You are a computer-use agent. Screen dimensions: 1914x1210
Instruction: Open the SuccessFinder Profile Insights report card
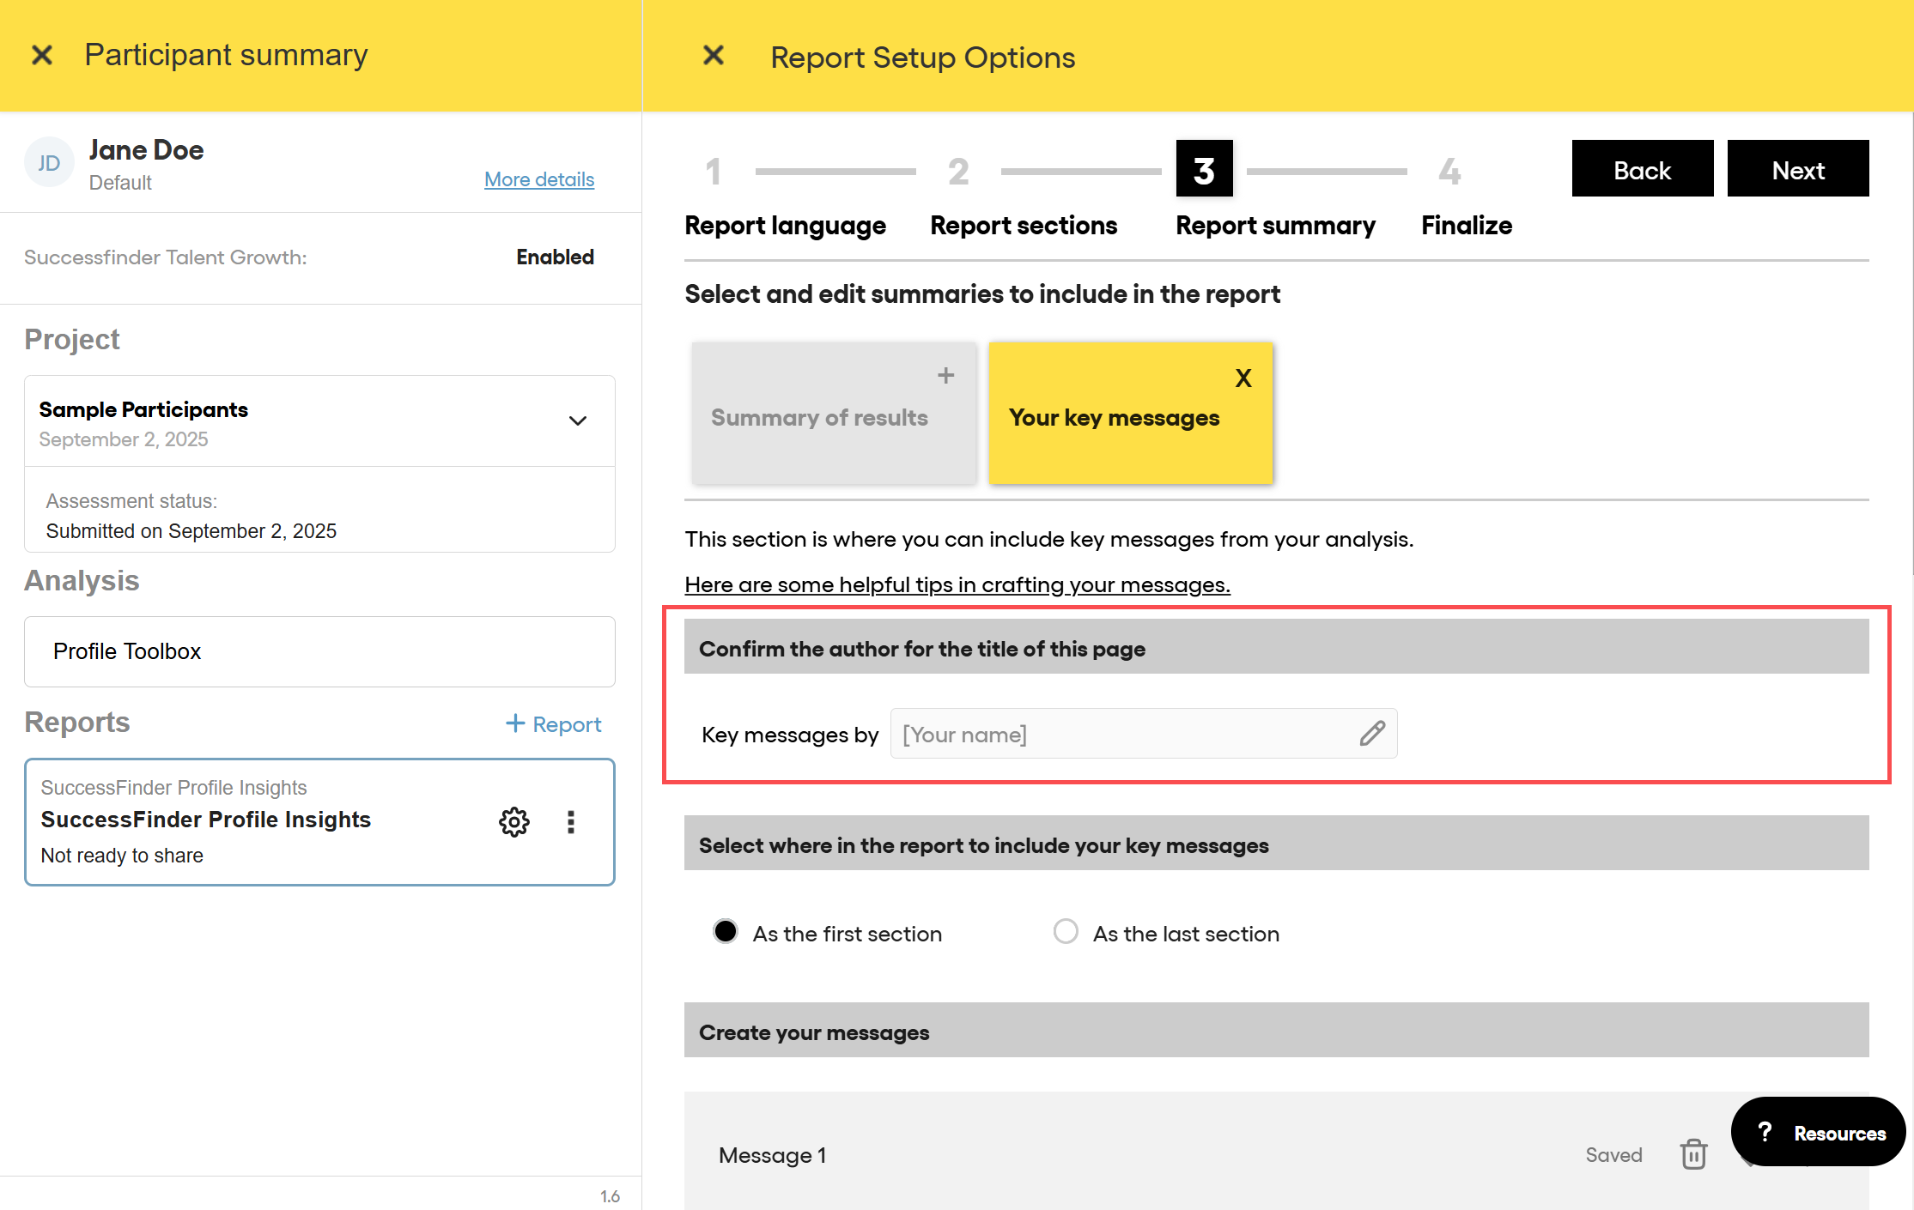click(x=319, y=821)
